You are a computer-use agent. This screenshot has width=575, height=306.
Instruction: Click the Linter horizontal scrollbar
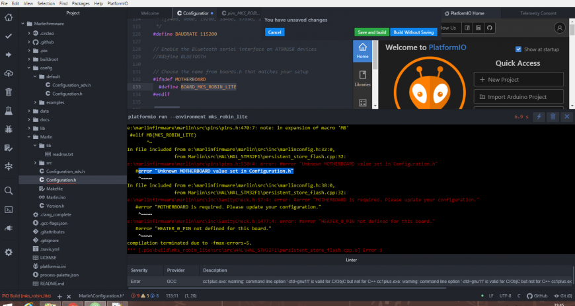click(x=287, y=288)
